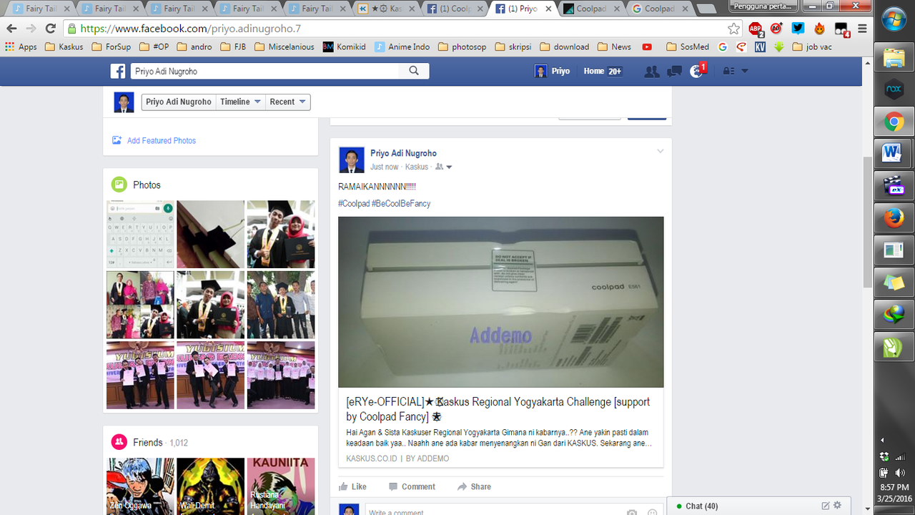
Task: Open the Apps shortcut in bookmarks bar
Action: tap(21, 46)
